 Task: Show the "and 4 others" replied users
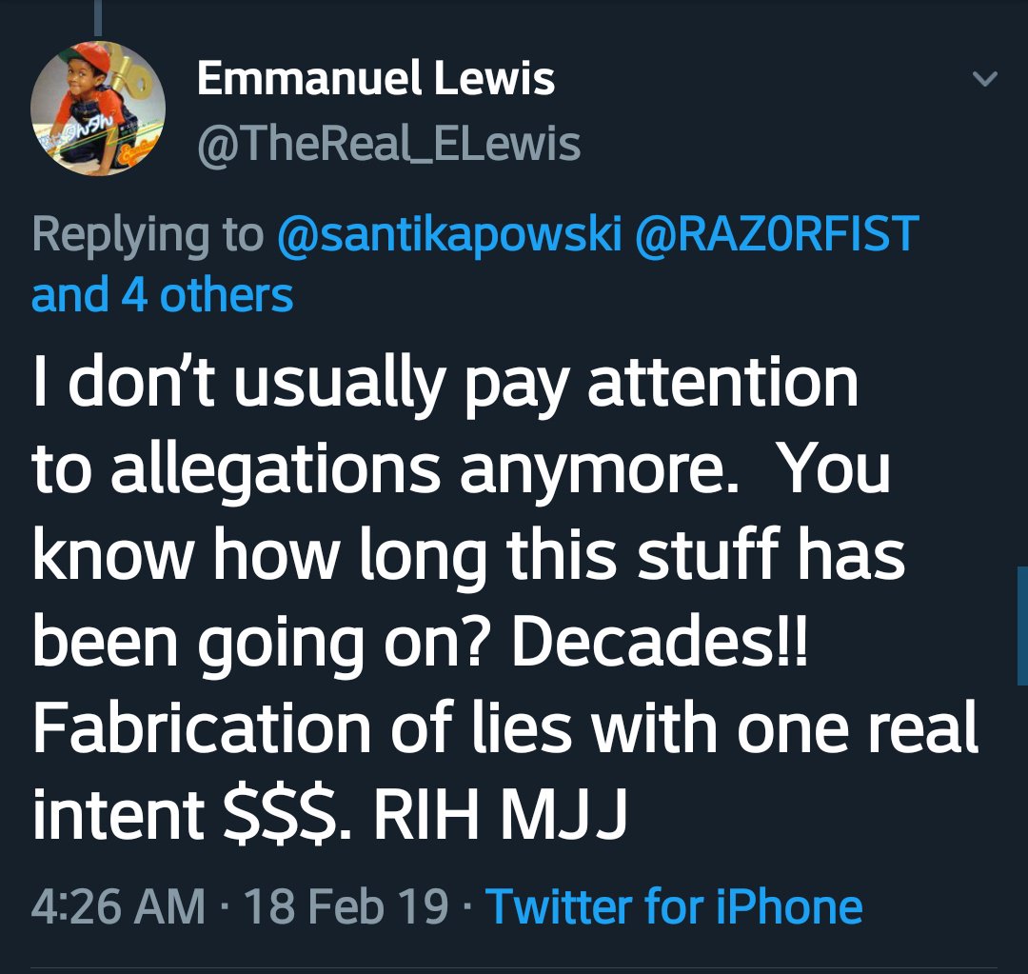click(x=162, y=295)
